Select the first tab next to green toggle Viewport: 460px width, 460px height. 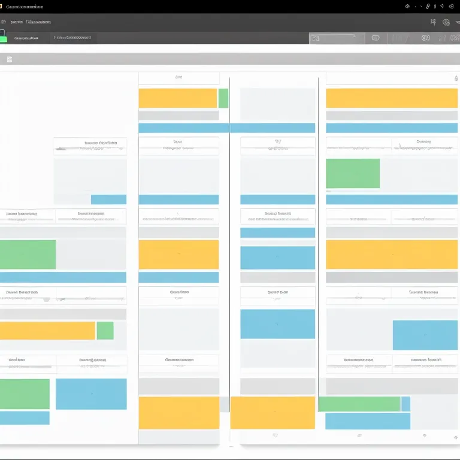click(26, 38)
